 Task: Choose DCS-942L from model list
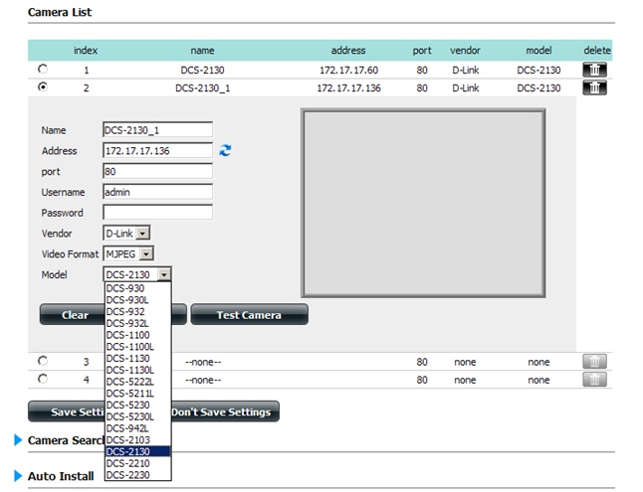click(137, 428)
